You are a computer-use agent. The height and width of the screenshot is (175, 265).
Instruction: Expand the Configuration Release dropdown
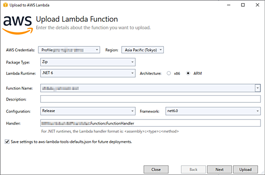pyautogui.click(x=88, y=111)
